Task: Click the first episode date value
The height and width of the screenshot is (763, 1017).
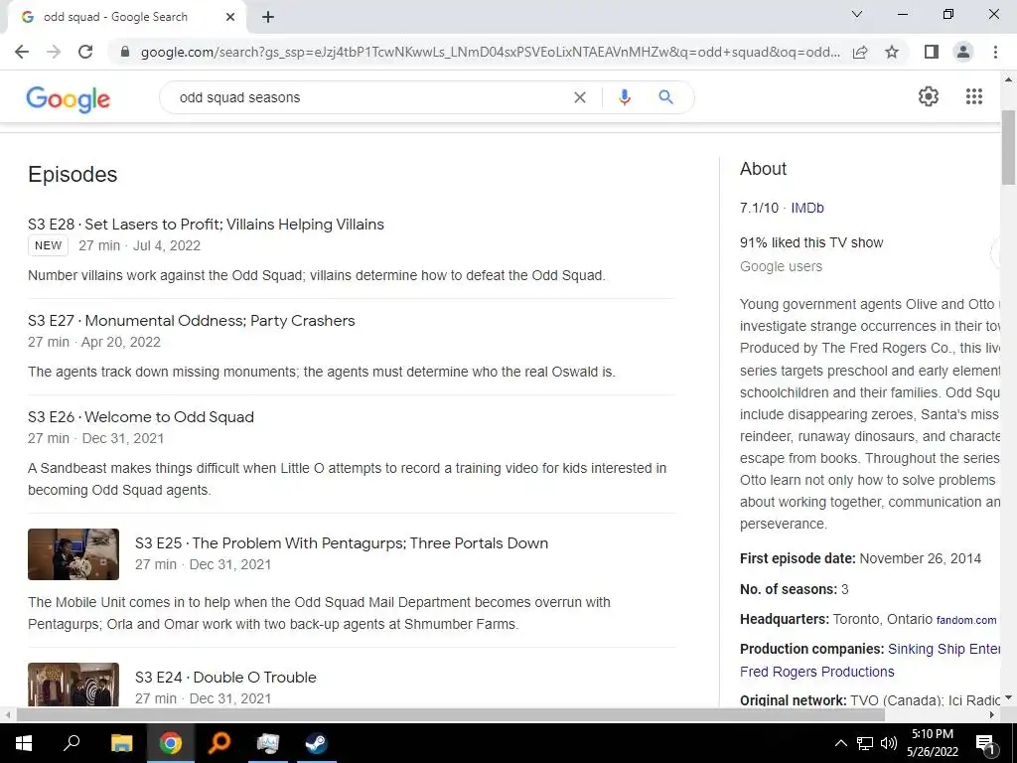Action: (920, 558)
